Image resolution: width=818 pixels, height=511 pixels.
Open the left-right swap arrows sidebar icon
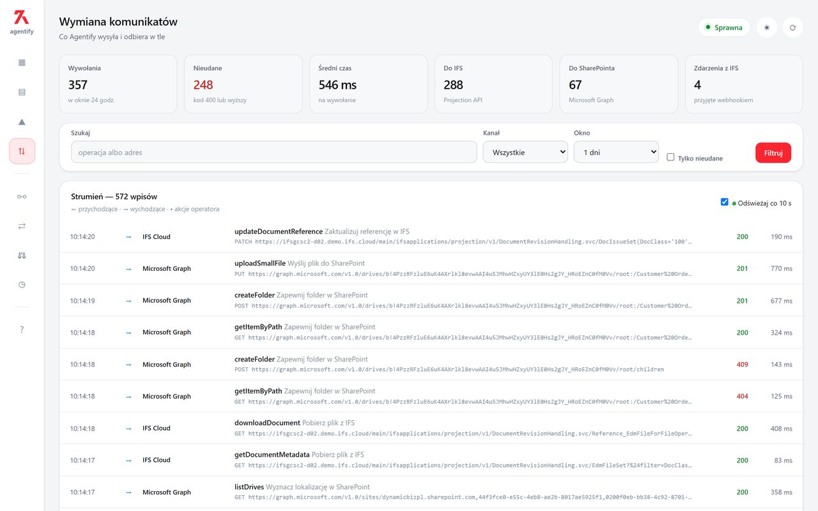point(22,225)
